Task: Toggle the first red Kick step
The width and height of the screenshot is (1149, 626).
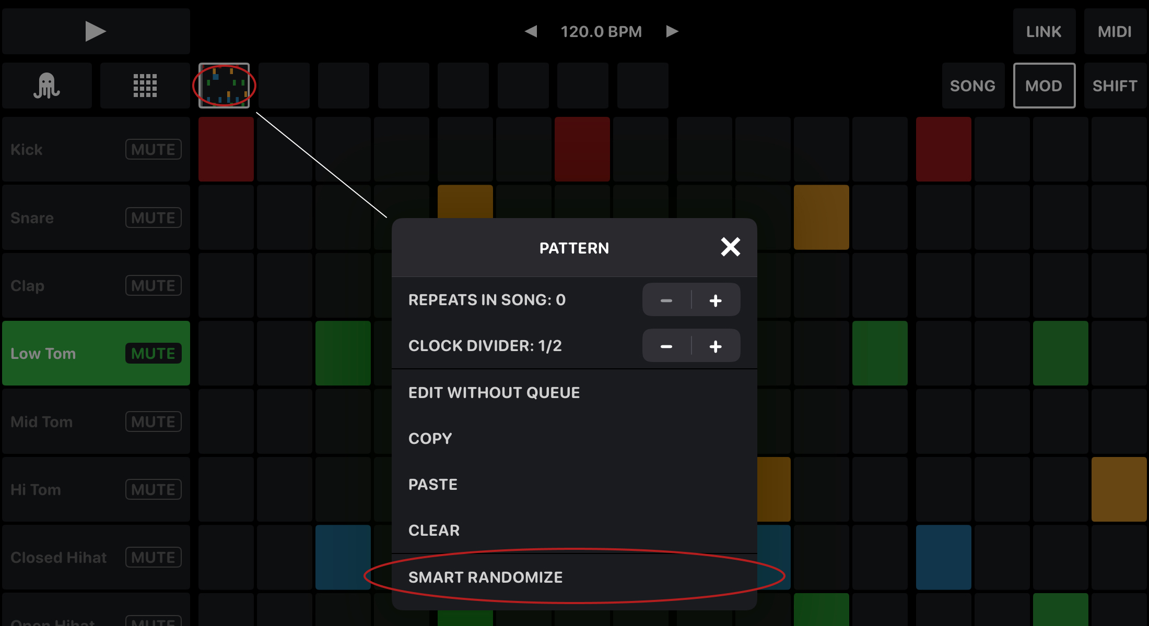Action: pos(226,149)
